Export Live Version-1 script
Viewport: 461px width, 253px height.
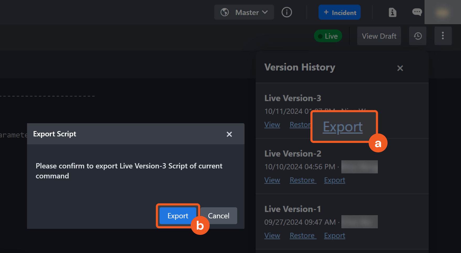coord(335,236)
